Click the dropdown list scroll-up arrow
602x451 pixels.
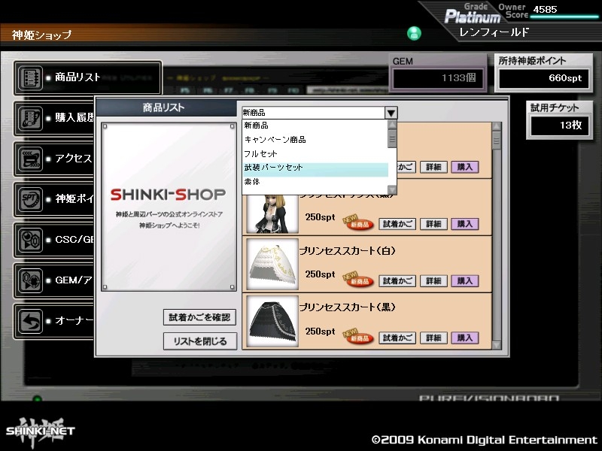click(392, 125)
